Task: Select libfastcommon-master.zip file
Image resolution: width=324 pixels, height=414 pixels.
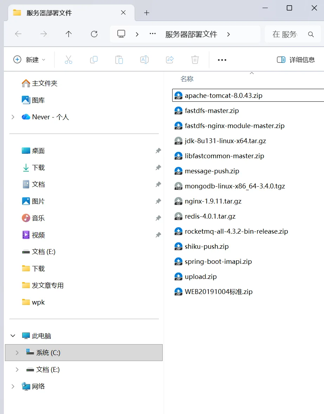Action: (x=219, y=156)
